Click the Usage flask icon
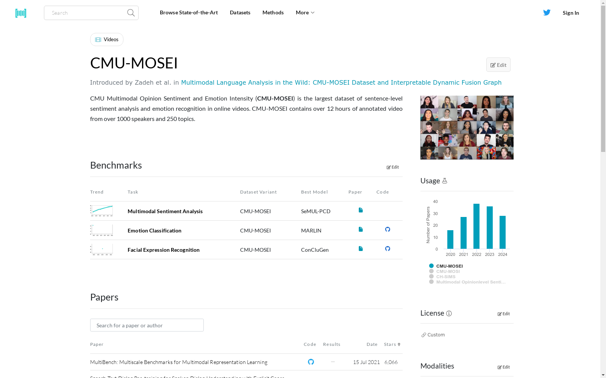 click(x=445, y=181)
